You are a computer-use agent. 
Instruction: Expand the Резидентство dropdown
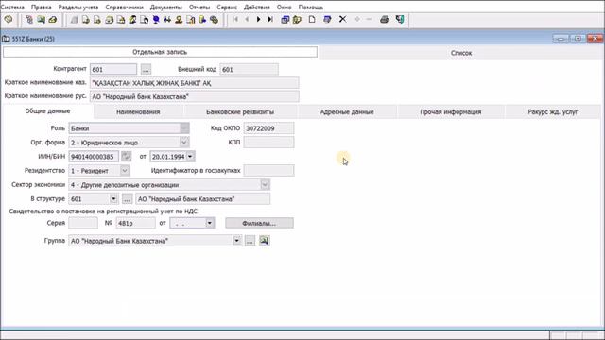(x=125, y=170)
